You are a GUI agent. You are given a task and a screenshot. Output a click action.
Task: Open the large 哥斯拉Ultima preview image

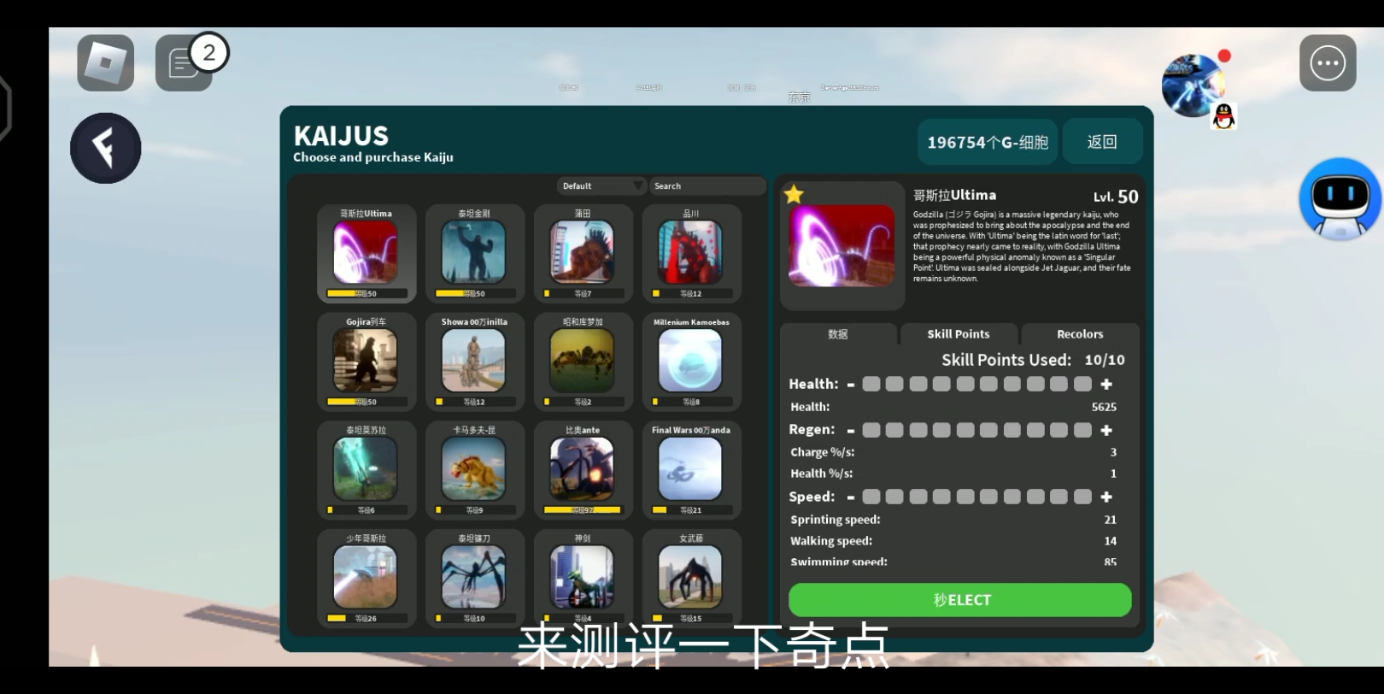(842, 246)
